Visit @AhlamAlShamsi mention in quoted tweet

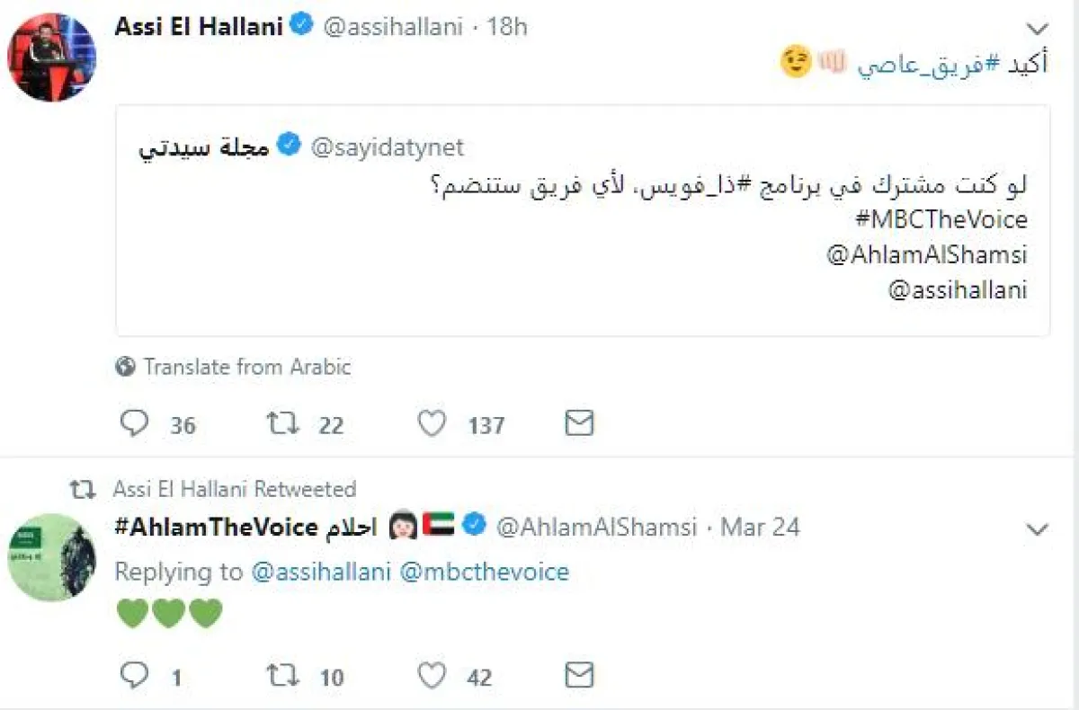pyautogui.click(x=926, y=255)
